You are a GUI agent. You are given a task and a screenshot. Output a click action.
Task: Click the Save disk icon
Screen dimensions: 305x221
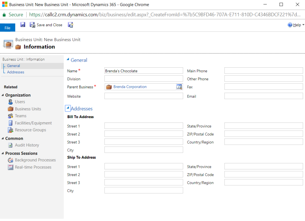(23, 25)
